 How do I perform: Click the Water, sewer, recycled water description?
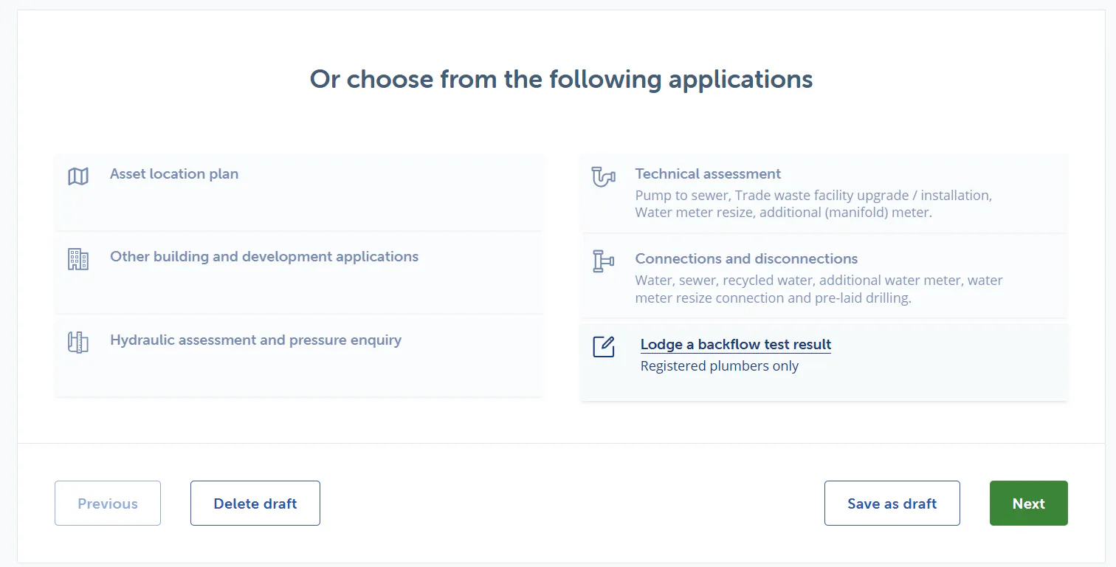(819, 289)
